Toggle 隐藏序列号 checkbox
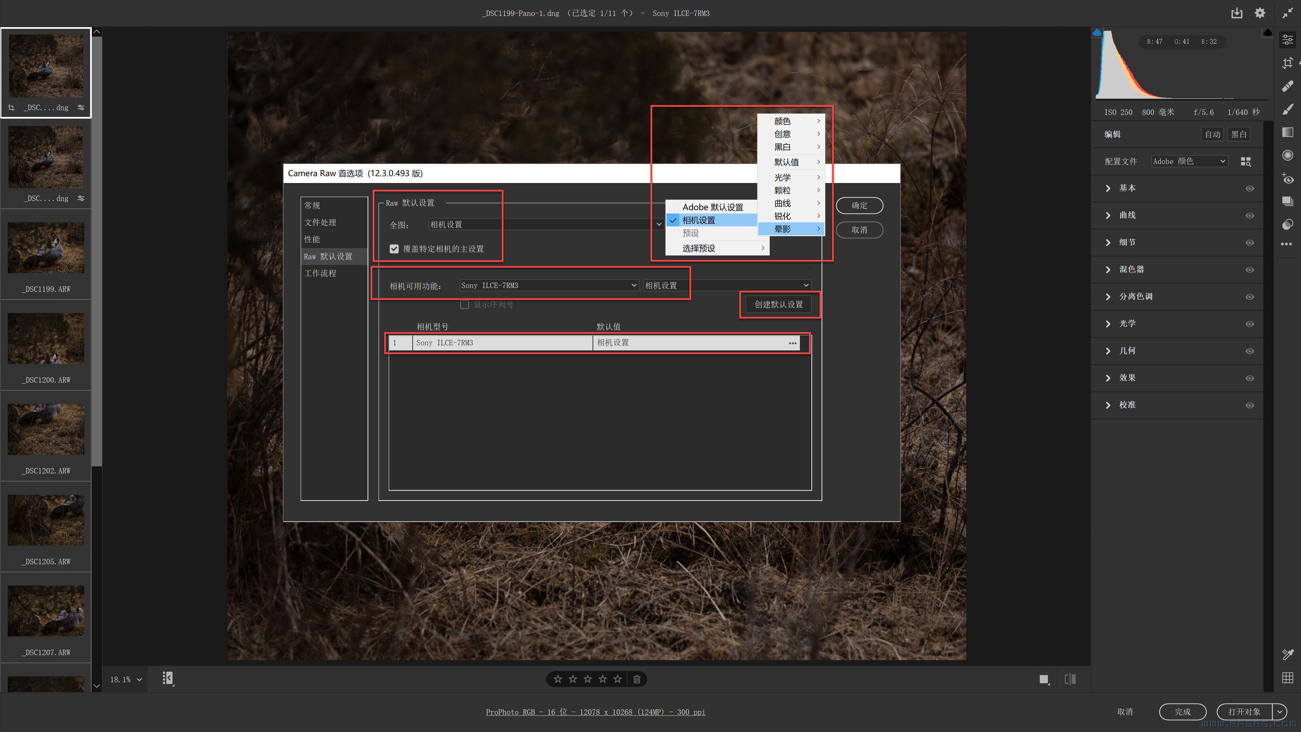This screenshot has width=1301, height=732. tap(464, 304)
